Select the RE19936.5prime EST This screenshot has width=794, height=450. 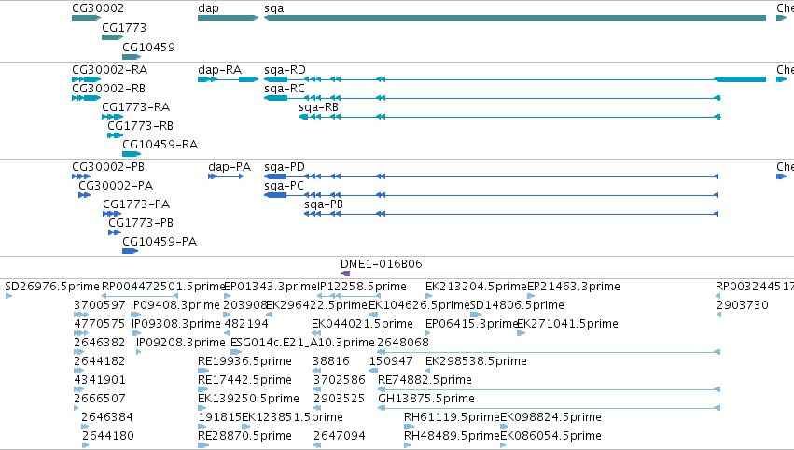click(203, 371)
